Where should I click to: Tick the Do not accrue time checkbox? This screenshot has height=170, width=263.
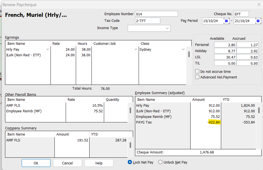pyautogui.click(x=197, y=71)
